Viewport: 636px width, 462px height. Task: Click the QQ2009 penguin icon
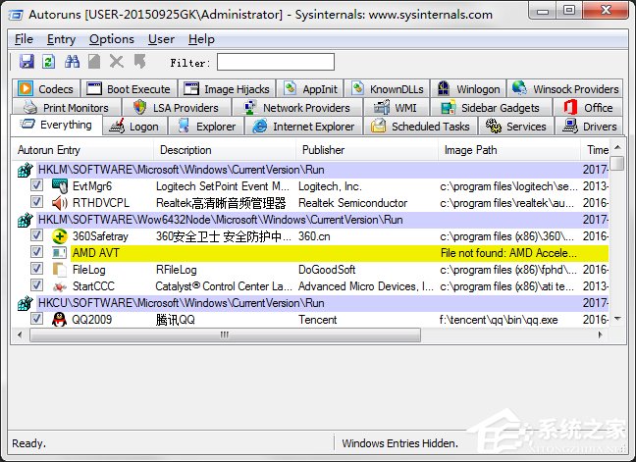coord(59,320)
